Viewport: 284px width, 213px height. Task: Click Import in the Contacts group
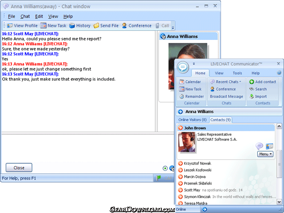click(x=258, y=96)
